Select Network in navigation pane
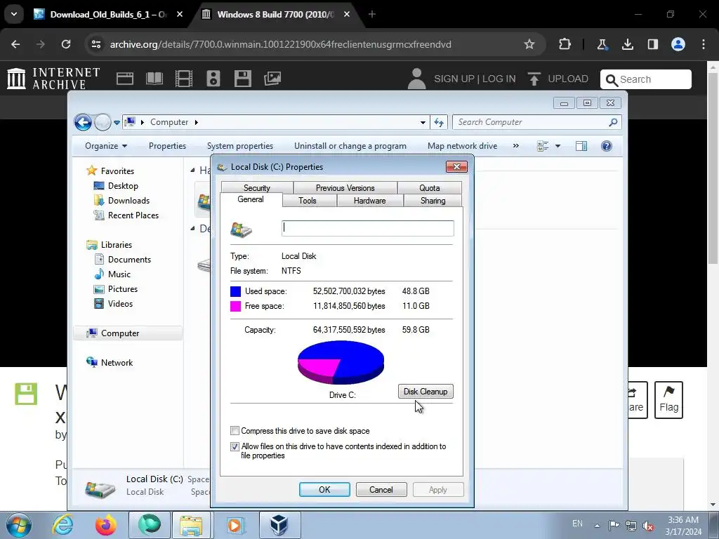This screenshot has height=539, width=719. tap(117, 363)
